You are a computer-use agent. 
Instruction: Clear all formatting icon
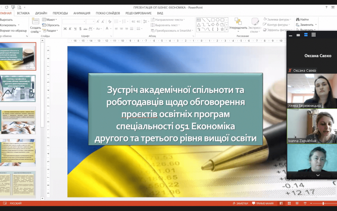click(x=110, y=22)
